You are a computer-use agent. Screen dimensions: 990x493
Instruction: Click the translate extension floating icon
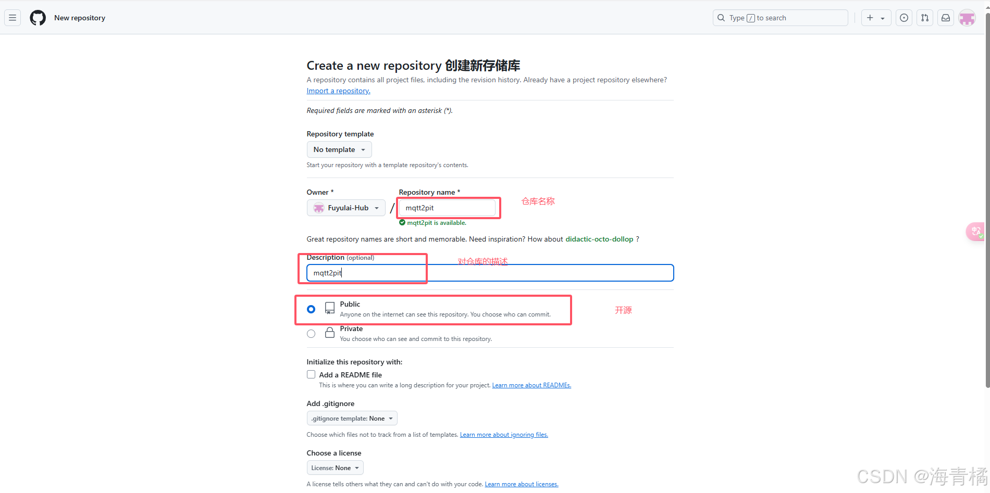pos(976,231)
